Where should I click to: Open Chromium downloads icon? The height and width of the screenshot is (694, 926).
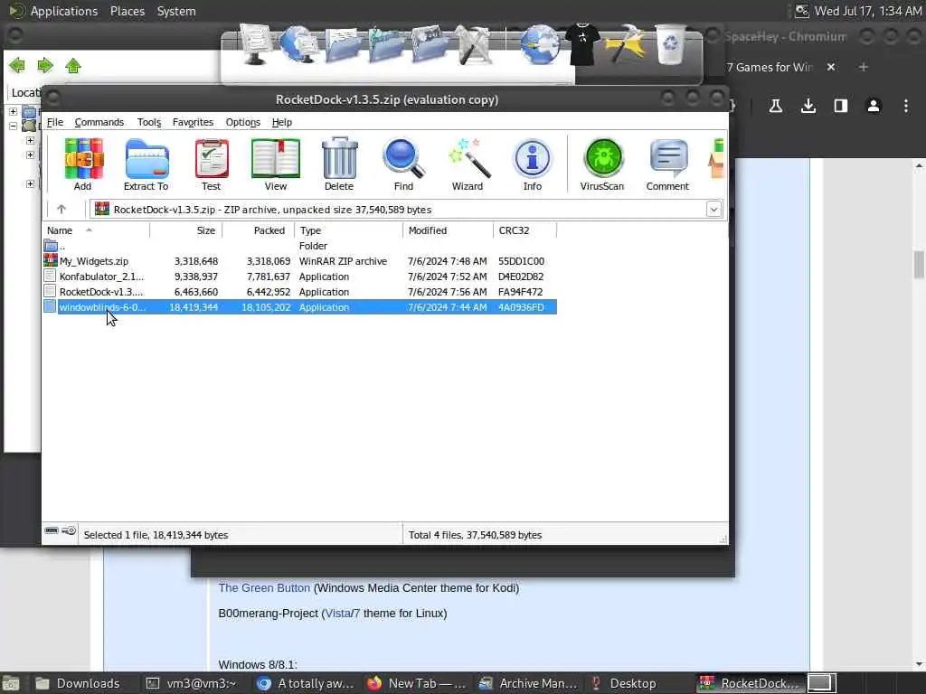click(808, 107)
